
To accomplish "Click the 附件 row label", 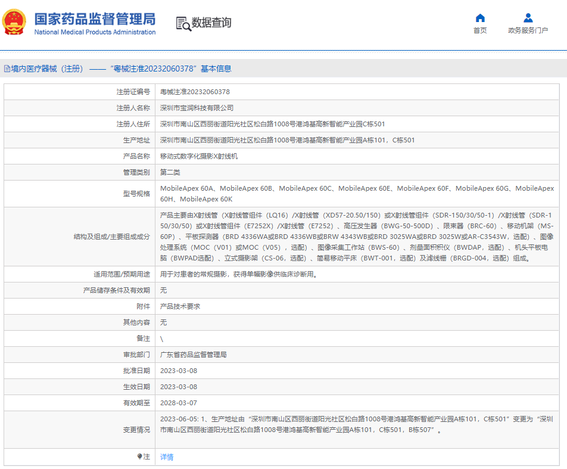I will pyautogui.click(x=143, y=306).
